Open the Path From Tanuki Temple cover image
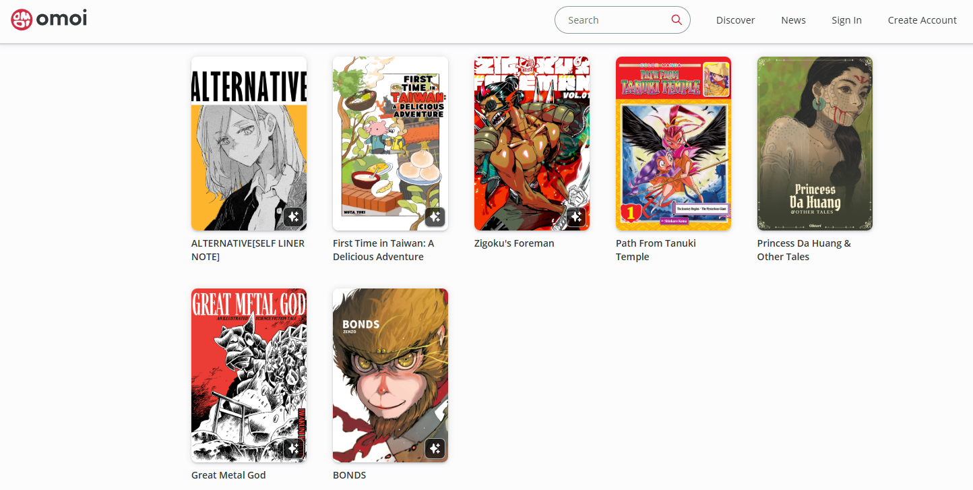This screenshot has height=490, width=973. click(673, 143)
